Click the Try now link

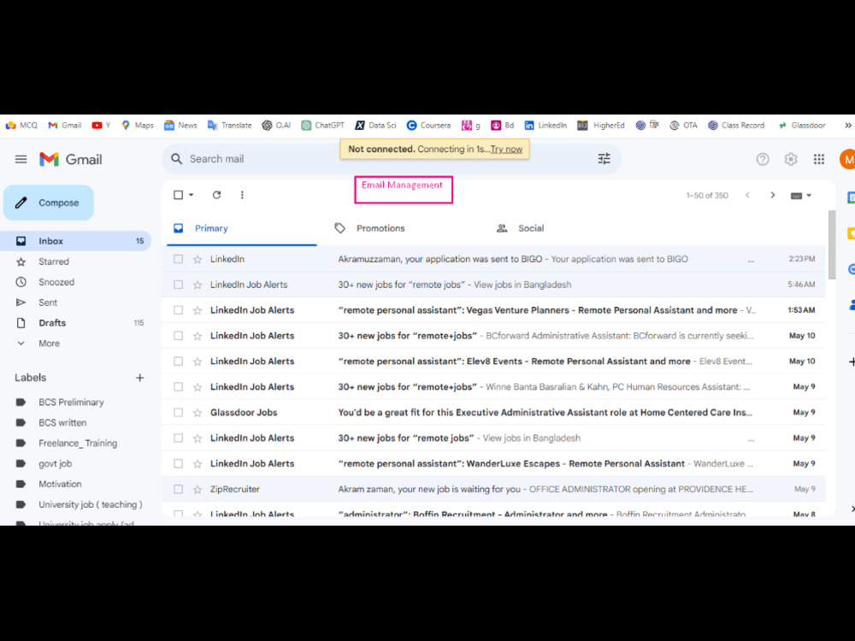pyautogui.click(x=506, y=150)
